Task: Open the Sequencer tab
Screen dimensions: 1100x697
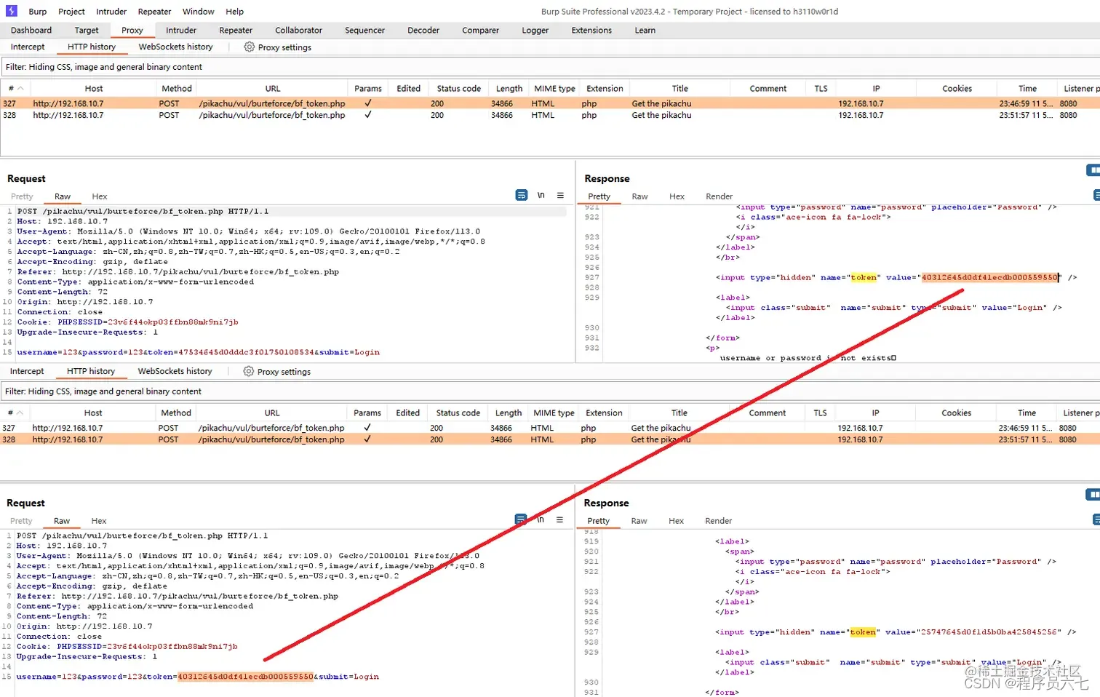Action: [364, 30]
